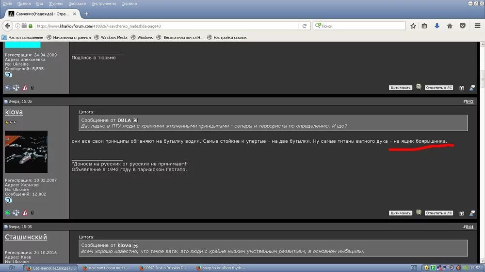
Task: Switch to 'OMG Just a Russian D...' taskbar window
Action: click(x=163, y=268)
